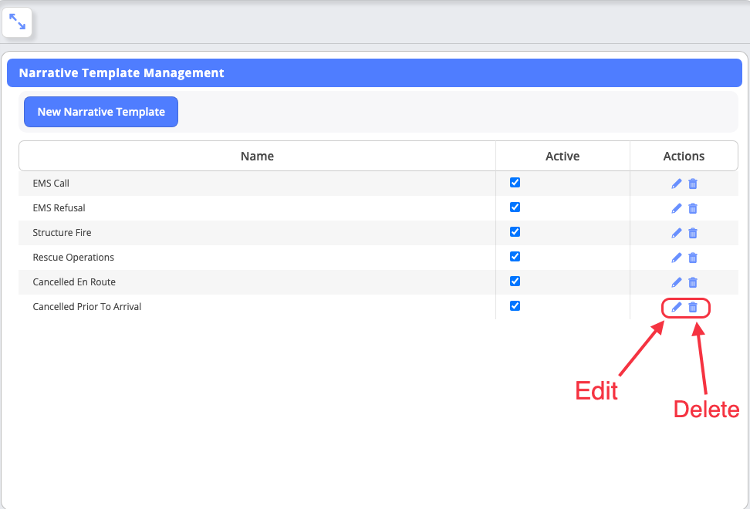This screenshot has height=509, width=750.
Task: Delete the EMS Call template
Action: [693, 184]
